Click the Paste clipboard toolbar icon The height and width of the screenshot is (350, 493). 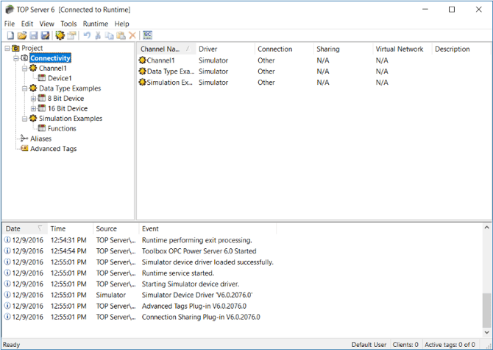point(121,35)
